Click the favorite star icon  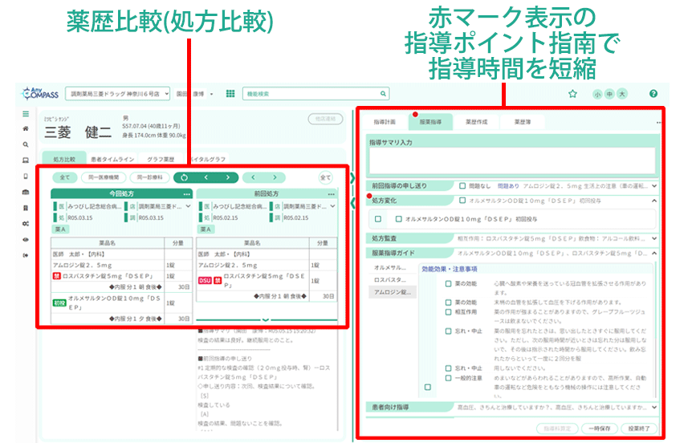point(572,94)
